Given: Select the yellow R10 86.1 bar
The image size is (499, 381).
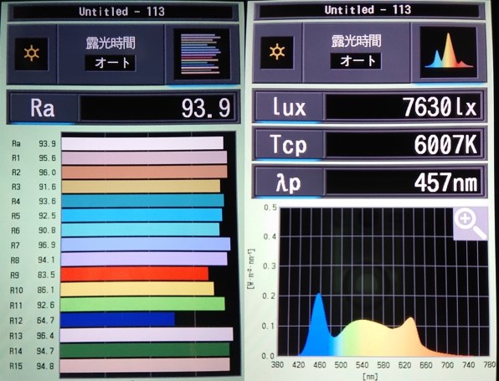Looking at the screenshot, I should point(137,289).
